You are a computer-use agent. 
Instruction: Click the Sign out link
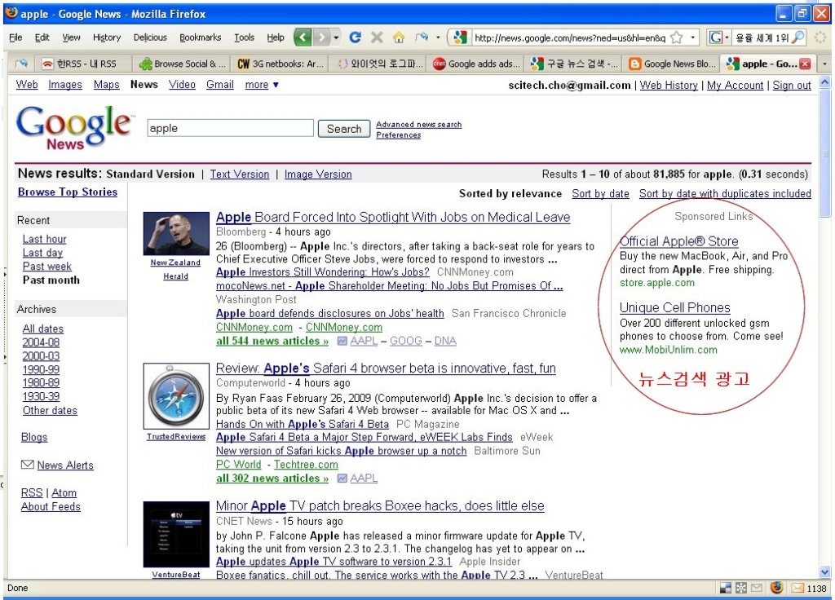point(792,85)
